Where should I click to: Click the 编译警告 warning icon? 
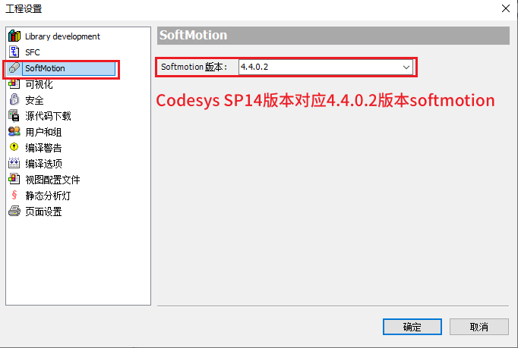click(x=14, y=148)
